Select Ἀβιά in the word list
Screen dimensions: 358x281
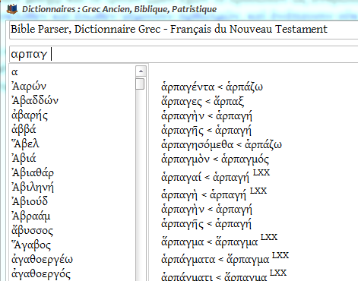(24, 158)
